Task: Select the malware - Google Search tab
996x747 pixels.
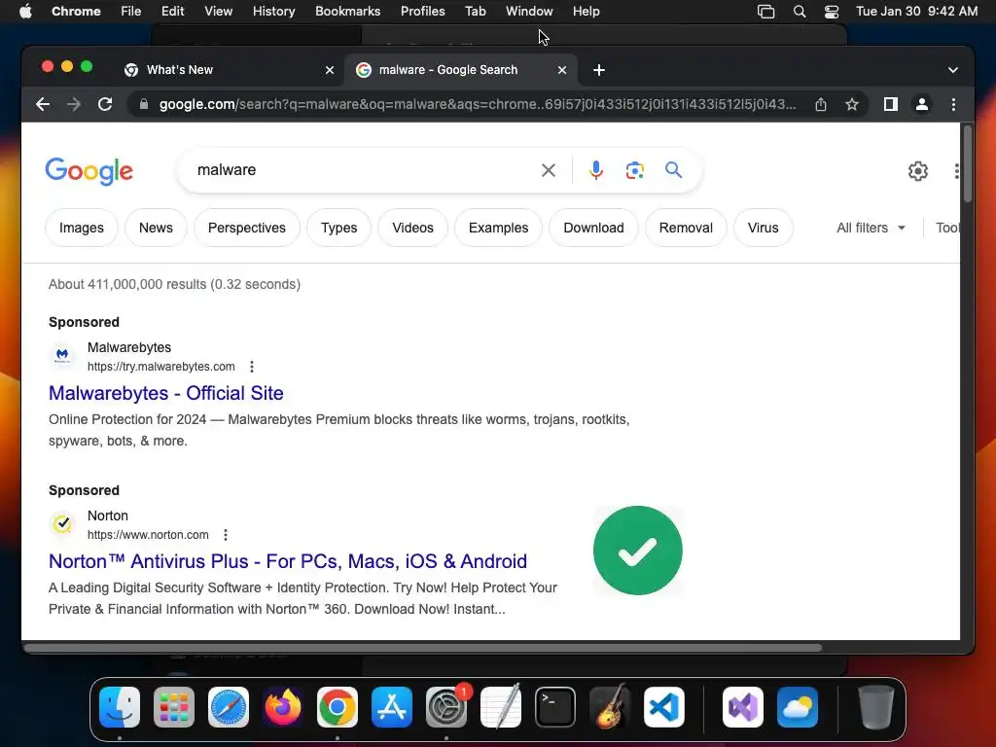Action: pyautogui.click(x=460, y=70)
